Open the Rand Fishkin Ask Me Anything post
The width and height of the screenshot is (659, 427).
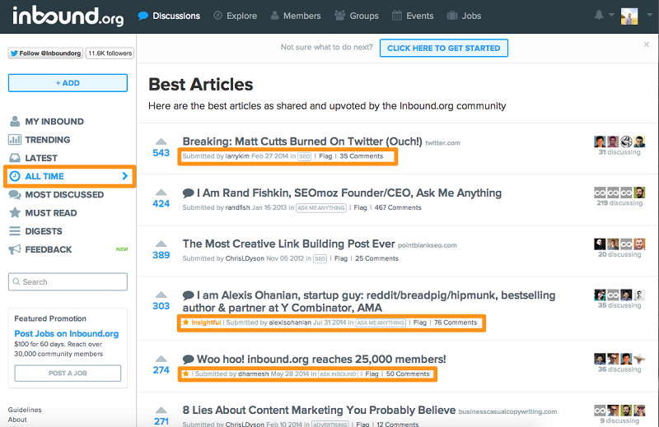(348, 193)
